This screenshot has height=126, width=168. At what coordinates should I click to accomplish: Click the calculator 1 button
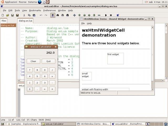[30, 83]
